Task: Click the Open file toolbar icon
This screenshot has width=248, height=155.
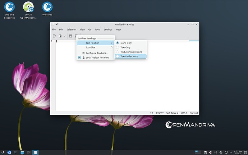Action: [x=60, y=36]
